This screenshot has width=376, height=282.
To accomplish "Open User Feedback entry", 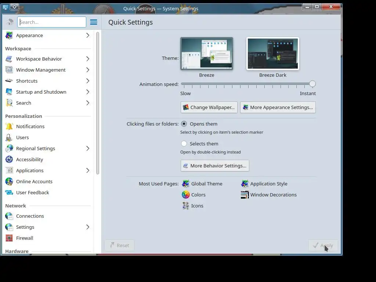I will (x=48, y=192).
